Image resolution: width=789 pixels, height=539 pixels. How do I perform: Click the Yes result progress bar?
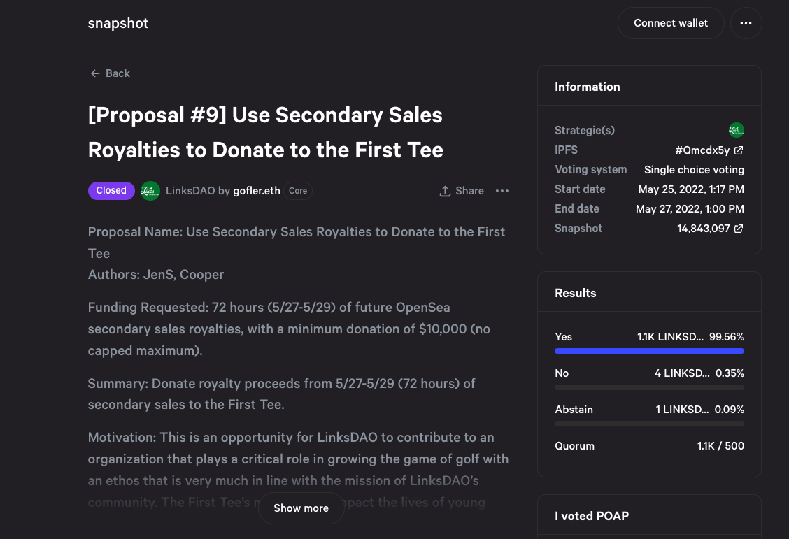pos(648,351)
